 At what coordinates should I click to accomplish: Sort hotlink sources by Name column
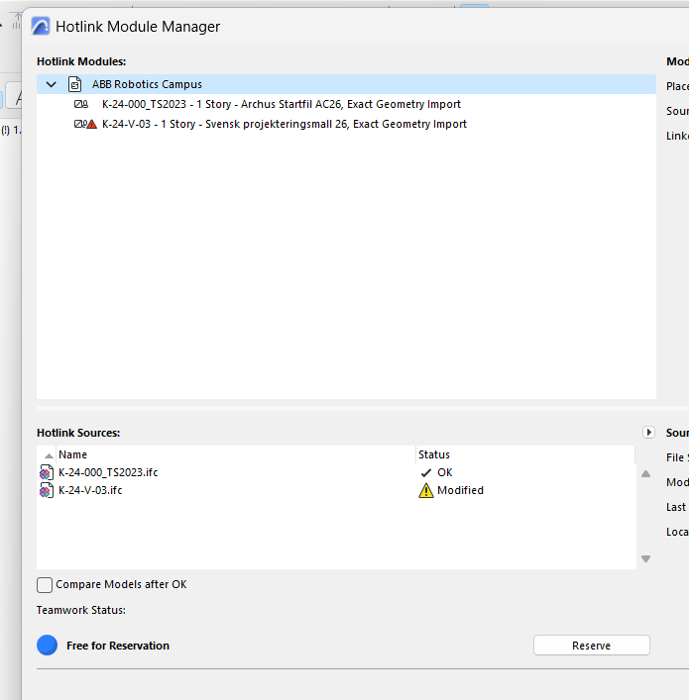72,454
